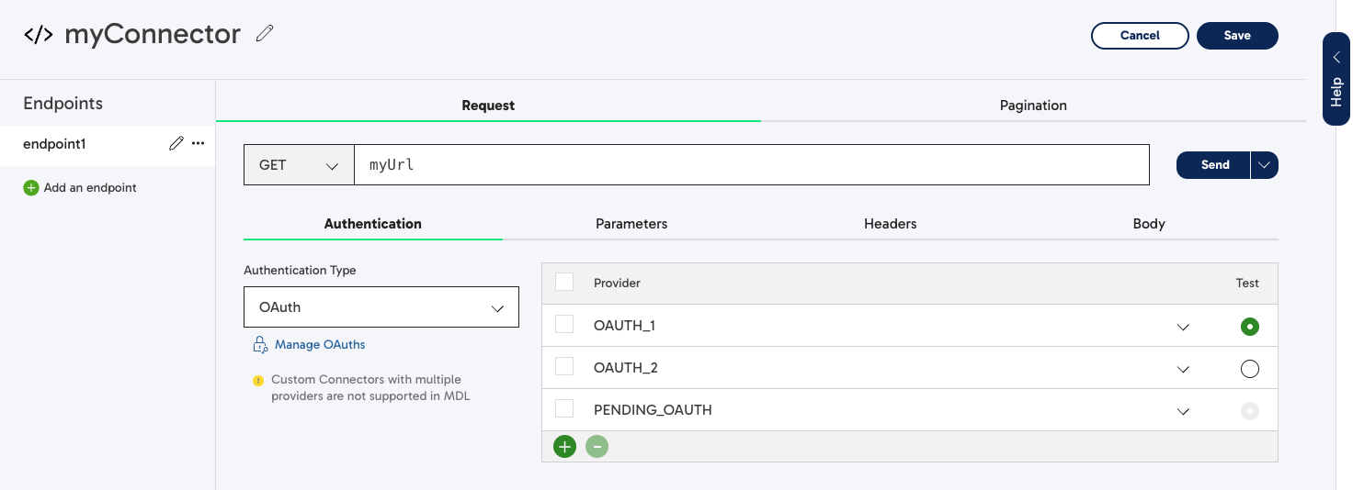Viewport: 1364px width, 490px height.
Task: Open the GET method dropdown
Action: tap(299, 165)
